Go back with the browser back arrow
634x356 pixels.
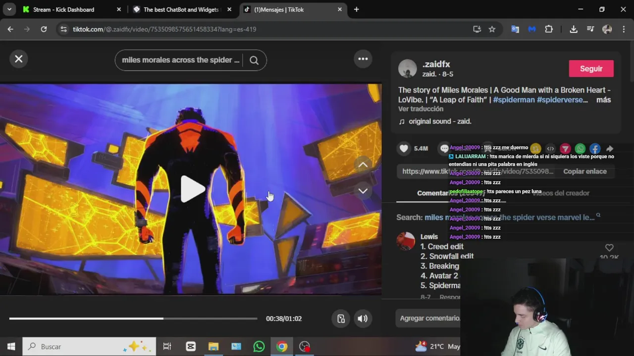pos(10,29)
